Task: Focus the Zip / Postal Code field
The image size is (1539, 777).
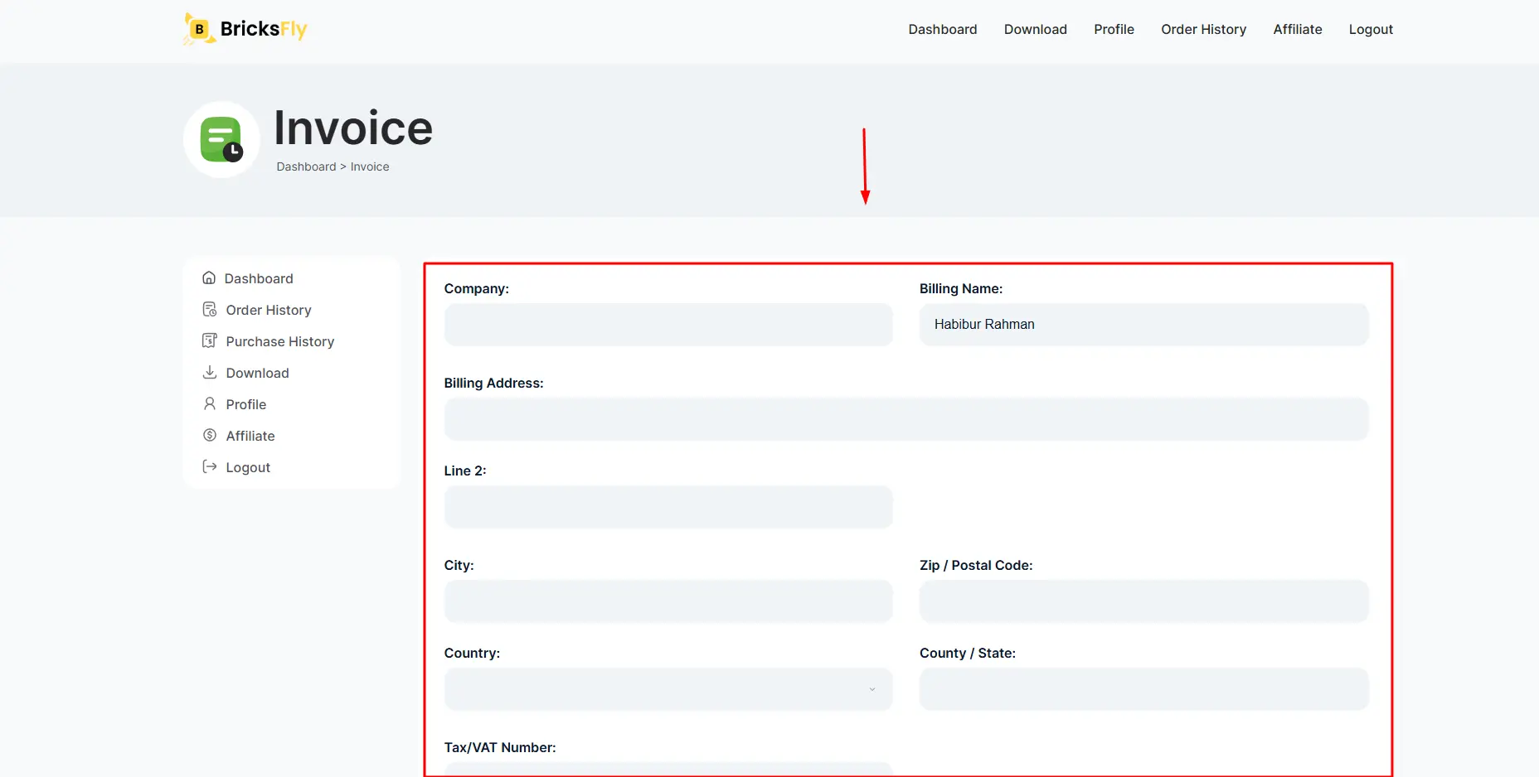Action: tap(1144, 601)
